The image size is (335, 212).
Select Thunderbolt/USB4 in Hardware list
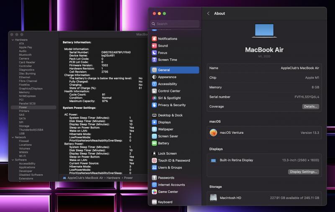[x=31, y=130]
